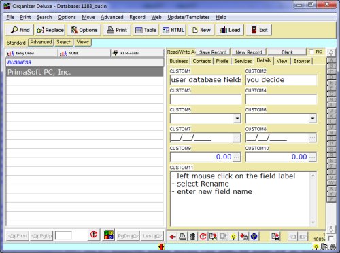Click the Blank button

(x=287, y=52)
